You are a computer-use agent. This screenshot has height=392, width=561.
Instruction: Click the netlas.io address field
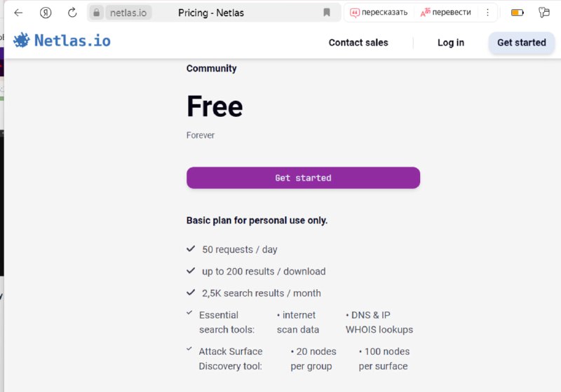pos(128,13)
